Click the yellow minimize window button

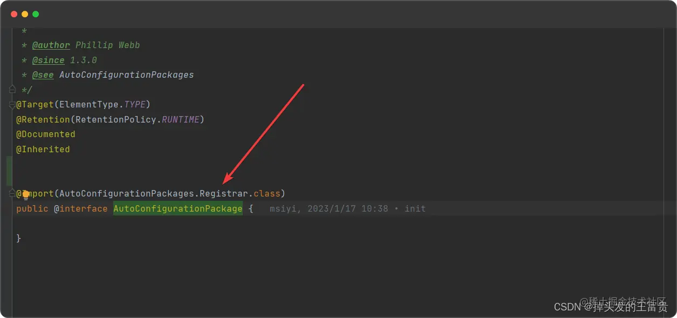pyautogui.click(x=25, y=14)
